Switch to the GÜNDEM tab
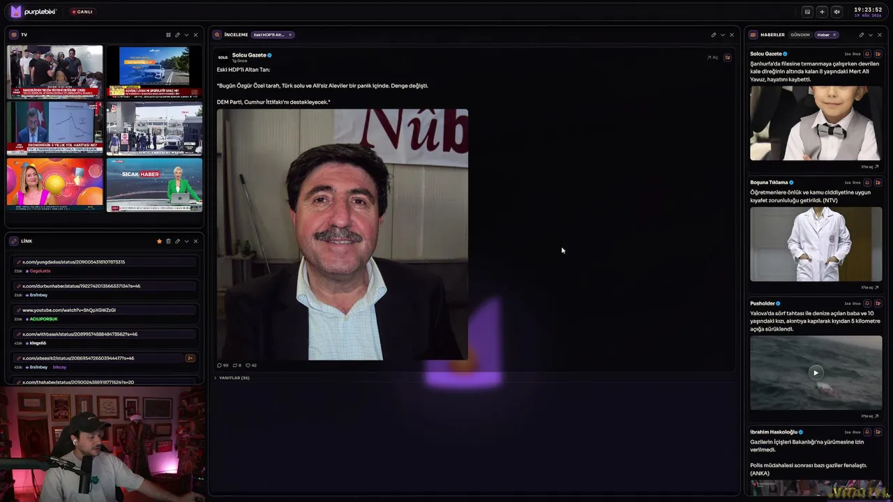The image size is (893, 502). point(800,35)
